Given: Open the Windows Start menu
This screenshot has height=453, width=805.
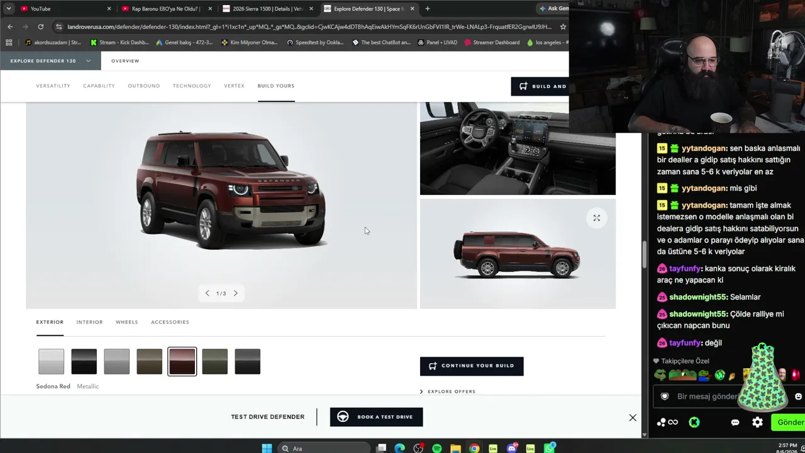Looking at the screenshot, I should [x=267, y=448].
